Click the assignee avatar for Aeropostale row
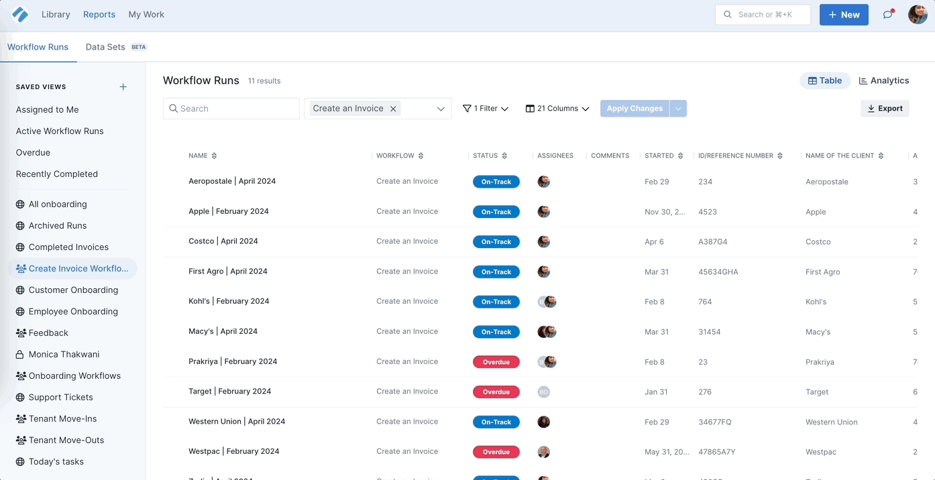Viewport: 935px width, 480px height. tap(544, 182)
